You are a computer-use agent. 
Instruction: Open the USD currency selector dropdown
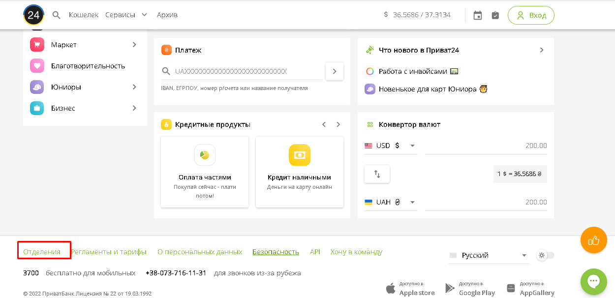(x=390, y=146)
